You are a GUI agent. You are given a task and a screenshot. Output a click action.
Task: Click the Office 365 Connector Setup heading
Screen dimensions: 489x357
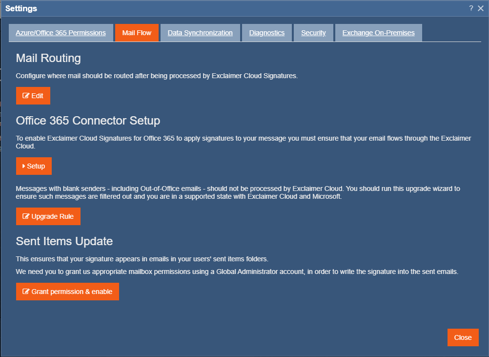88,121
